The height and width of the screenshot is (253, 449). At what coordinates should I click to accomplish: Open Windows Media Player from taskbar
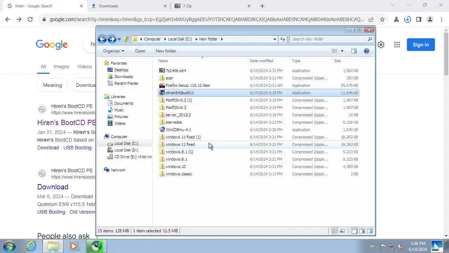[74, 246]
